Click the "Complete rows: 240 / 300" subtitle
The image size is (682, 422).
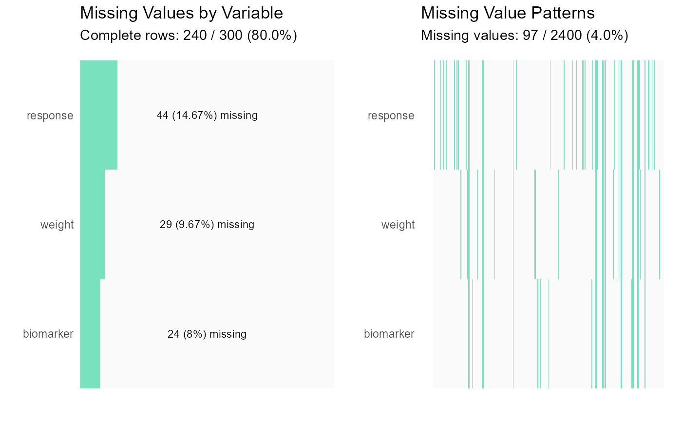point(188,36)
